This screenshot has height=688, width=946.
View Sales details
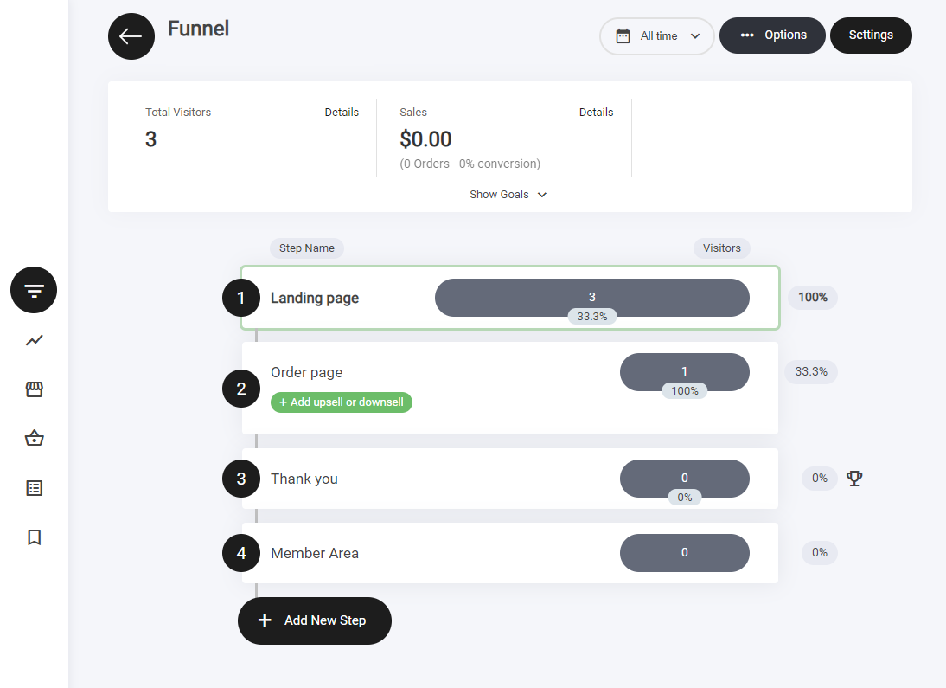point(596,113)
